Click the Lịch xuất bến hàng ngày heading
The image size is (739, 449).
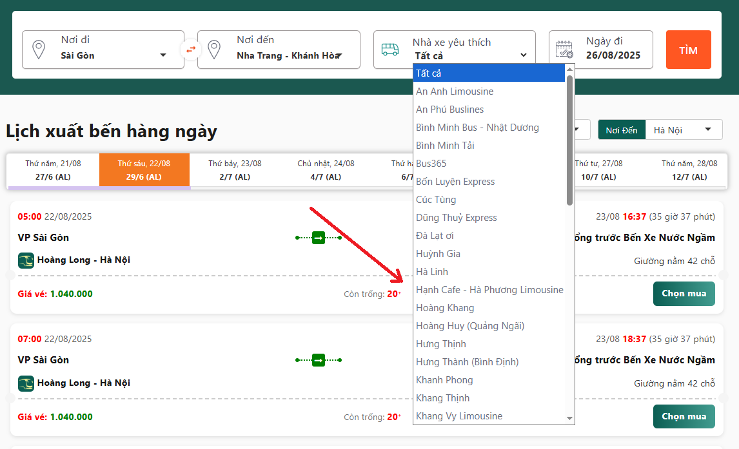click(111, 131)
